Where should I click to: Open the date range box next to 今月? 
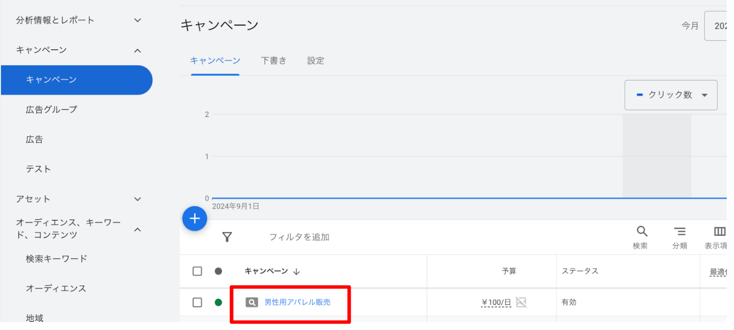pyautogui.click(x=716, y=26)
